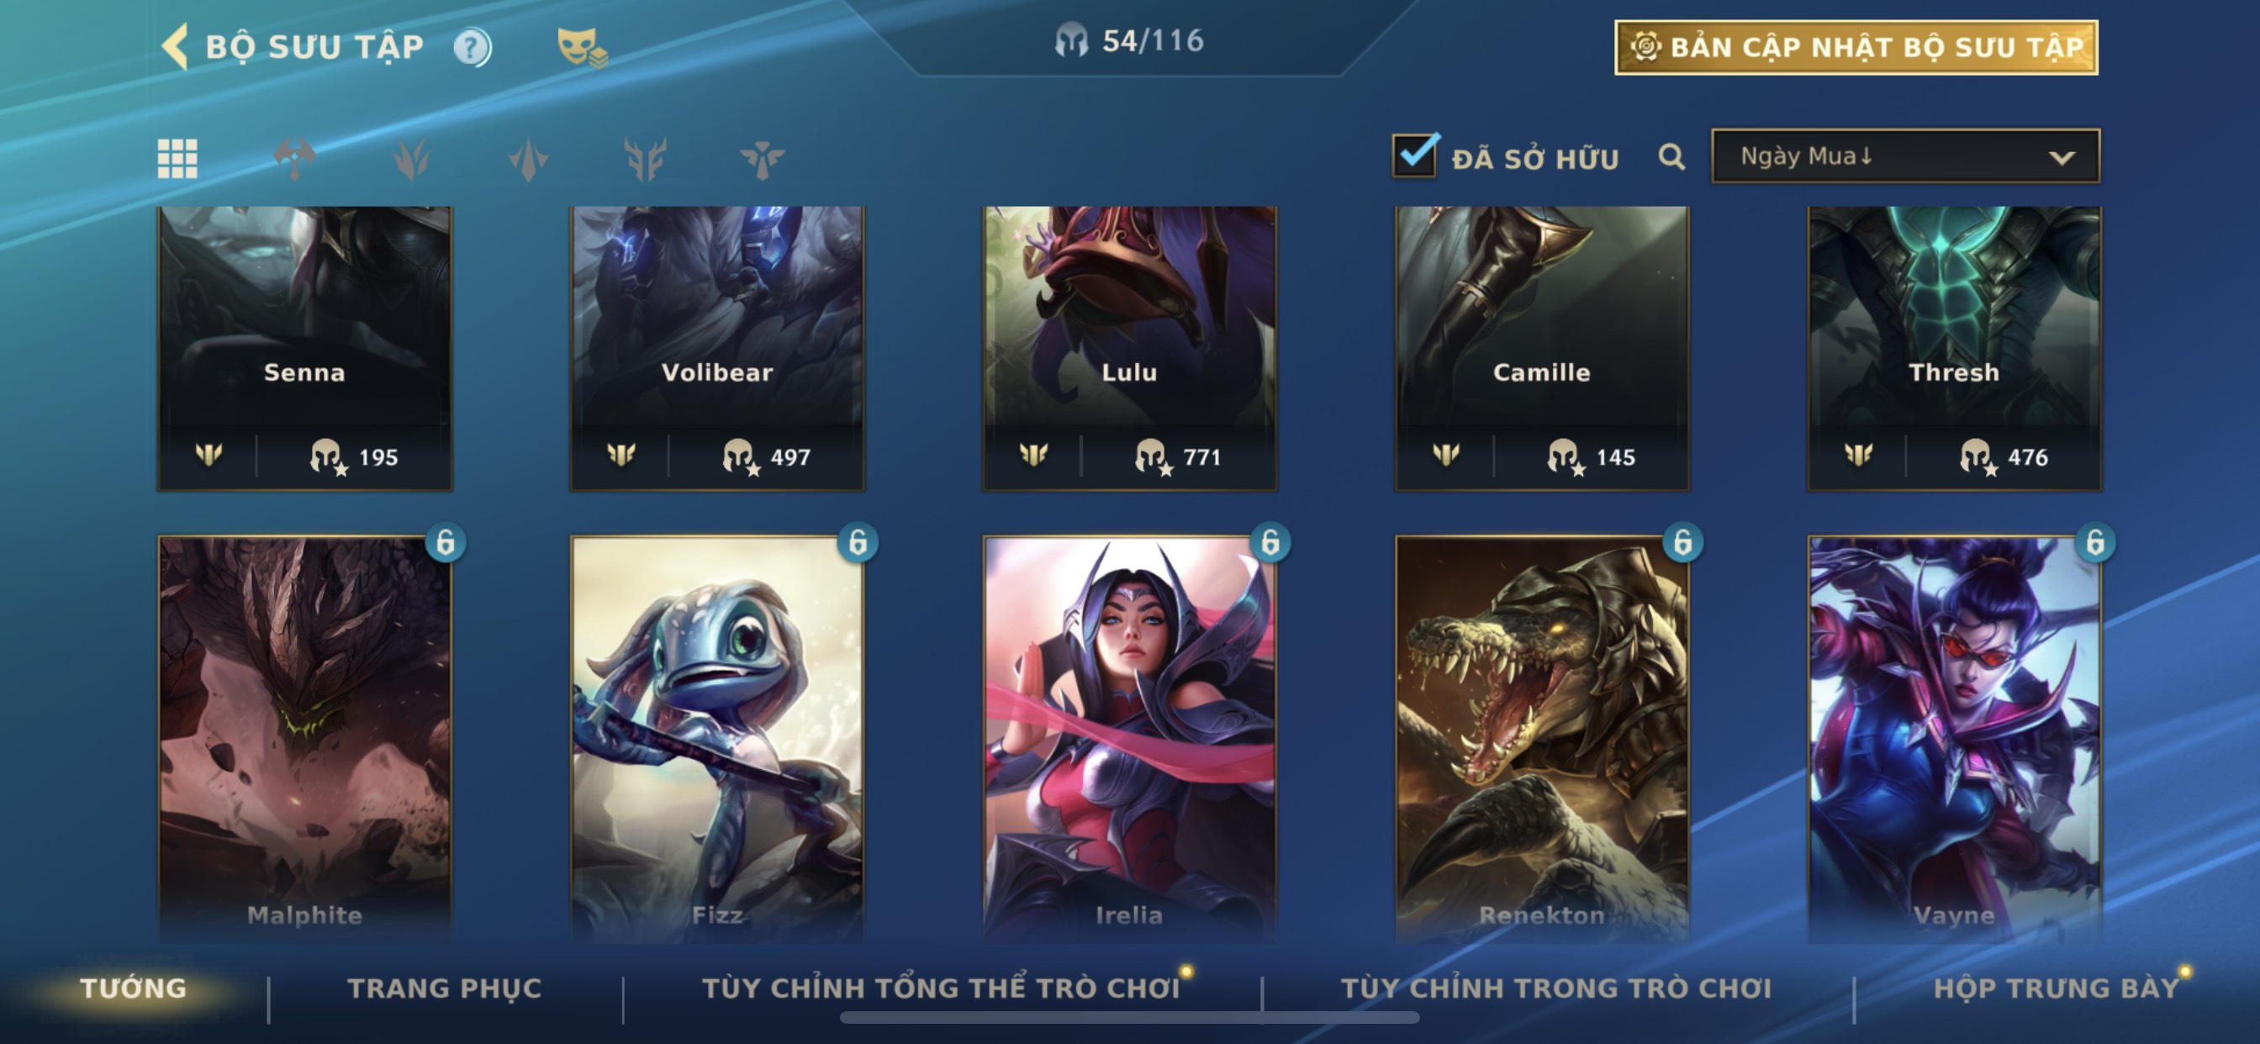2260x1044 pixels.
Task: Open the magnifying glass search icon
Action: (1671, 157)
